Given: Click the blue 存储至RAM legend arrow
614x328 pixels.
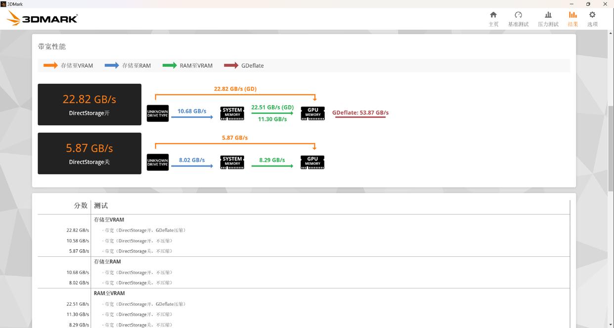Looking at the screenshot, I should tap(112, 65).
